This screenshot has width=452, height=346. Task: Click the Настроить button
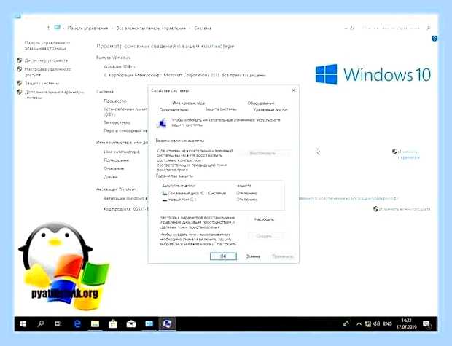(264, 219)
